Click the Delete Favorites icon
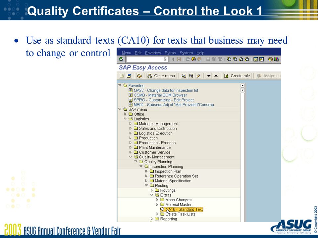 click(x=191, y=76)
